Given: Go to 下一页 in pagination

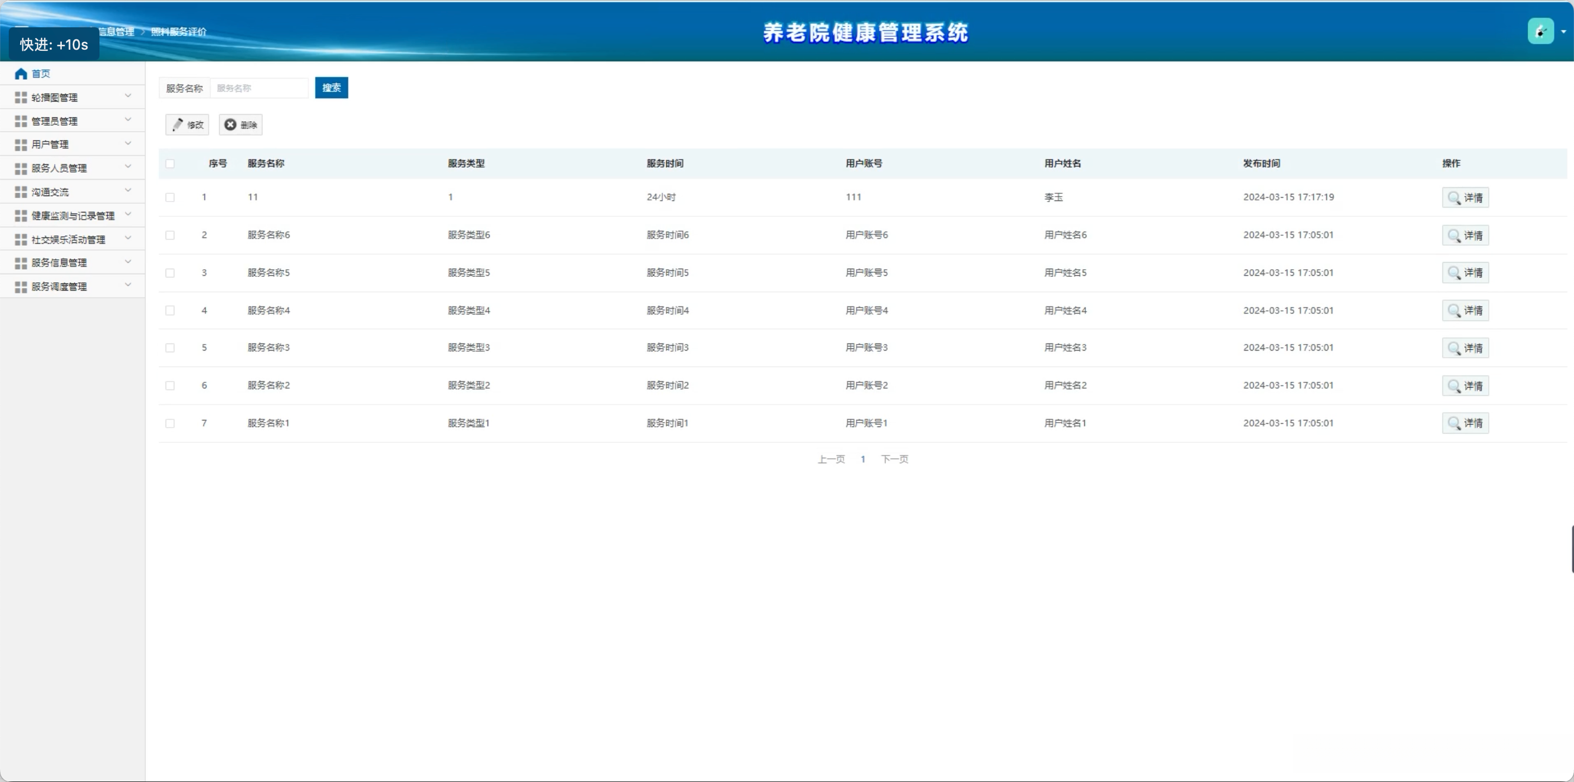Looking at the screenshot, I should point(894,459).
